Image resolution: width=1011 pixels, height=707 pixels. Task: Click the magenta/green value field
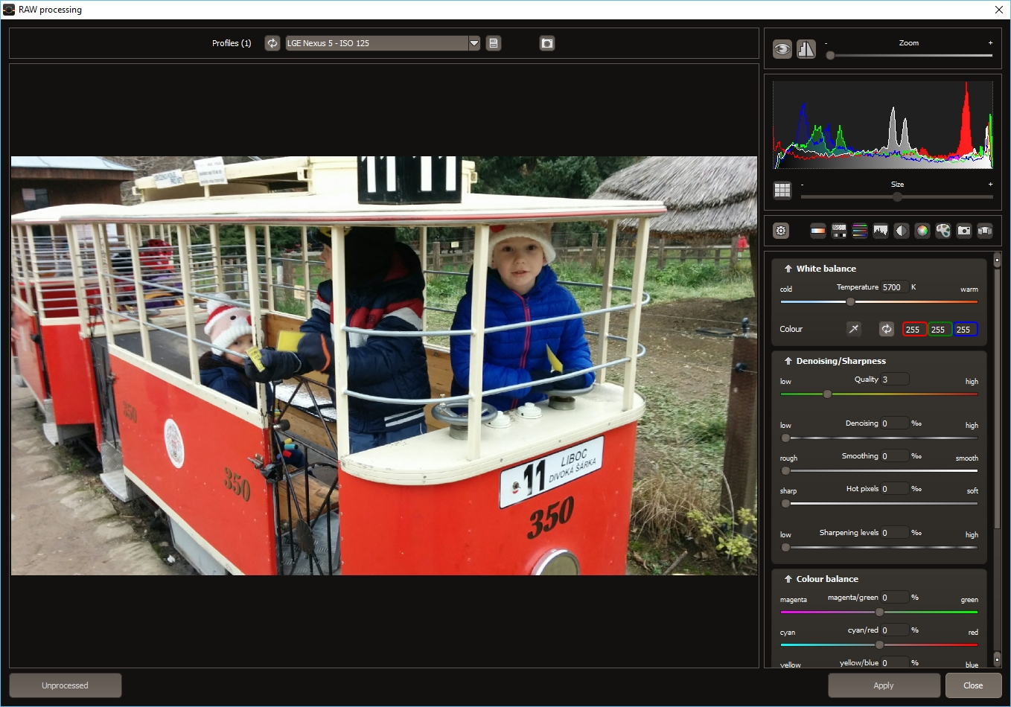point(895,598)
